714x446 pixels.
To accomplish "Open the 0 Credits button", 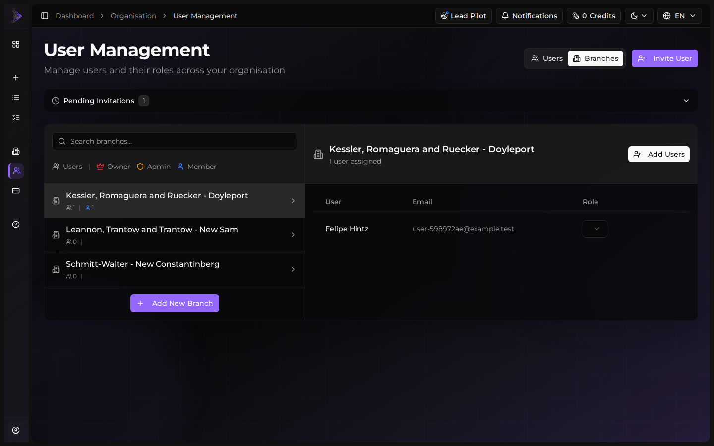I will [x=594, y=16].
